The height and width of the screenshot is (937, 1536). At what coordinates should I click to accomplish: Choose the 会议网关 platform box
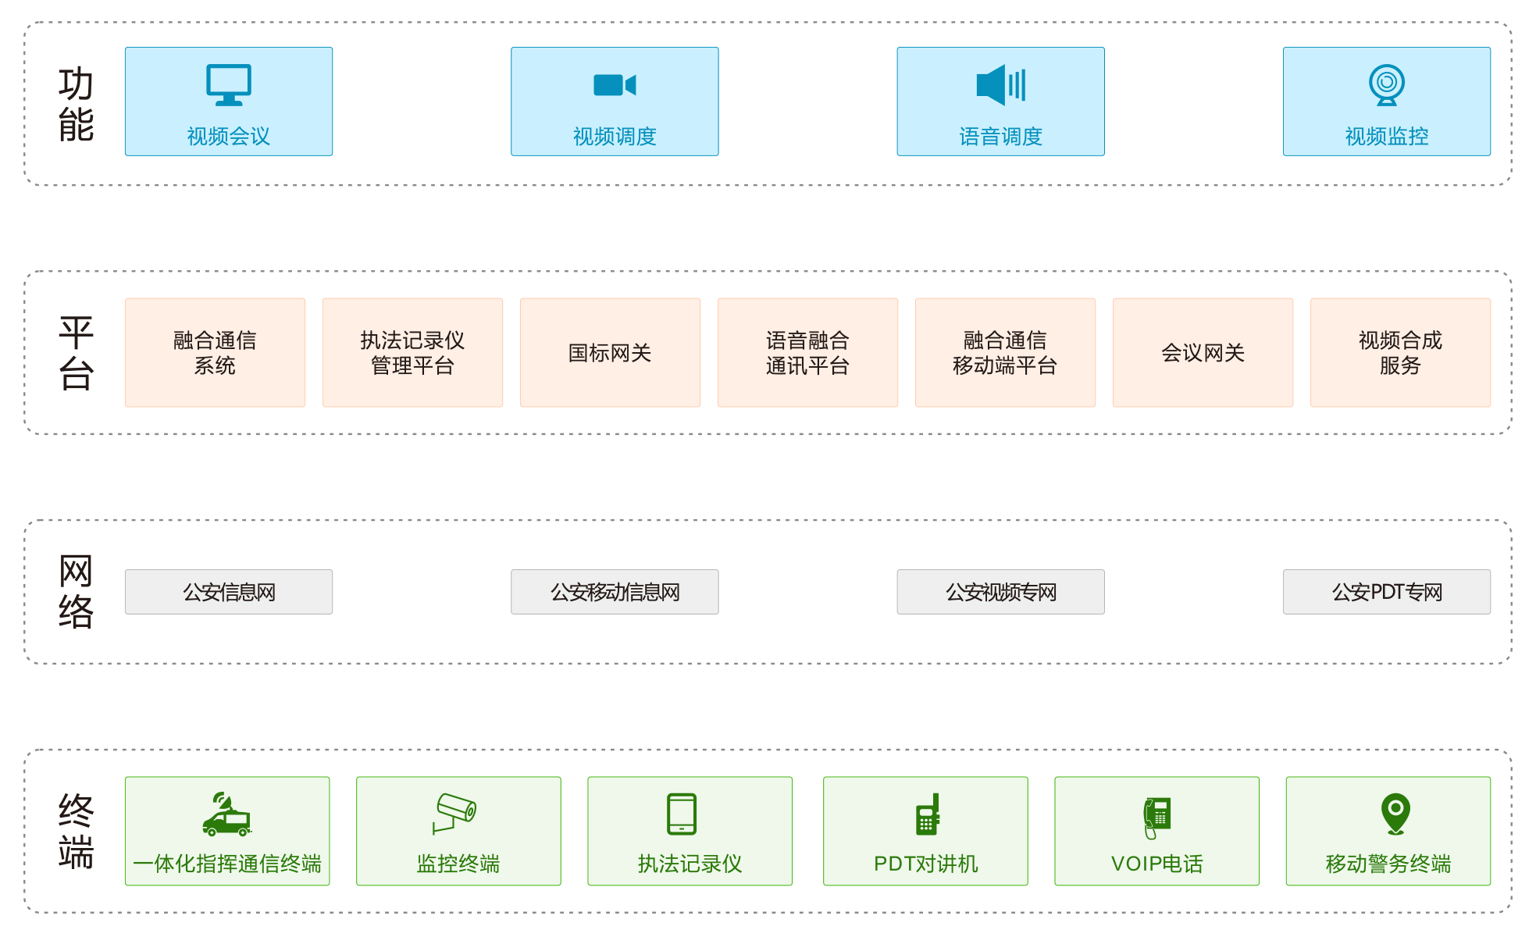(1203, 352)
